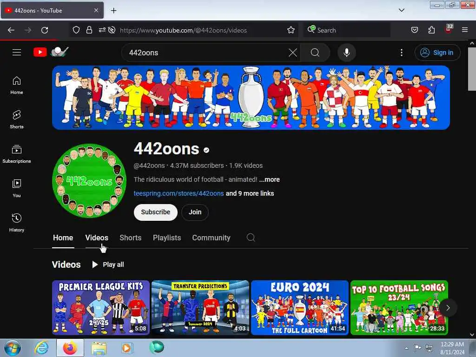This screenshot has width=476, height=357.
Task: Go back in Firefox
Action: [11, 30]
